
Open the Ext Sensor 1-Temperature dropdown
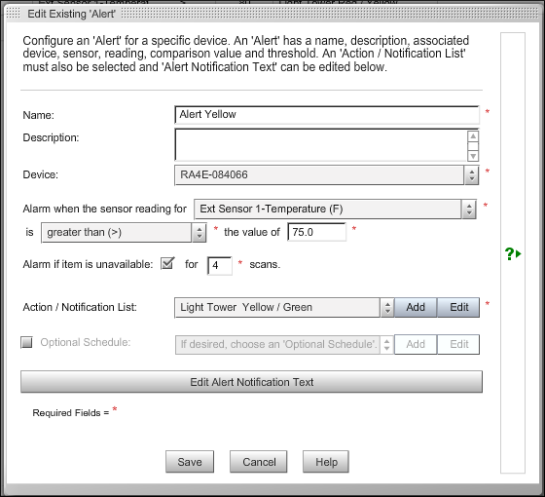coord(335,209)
